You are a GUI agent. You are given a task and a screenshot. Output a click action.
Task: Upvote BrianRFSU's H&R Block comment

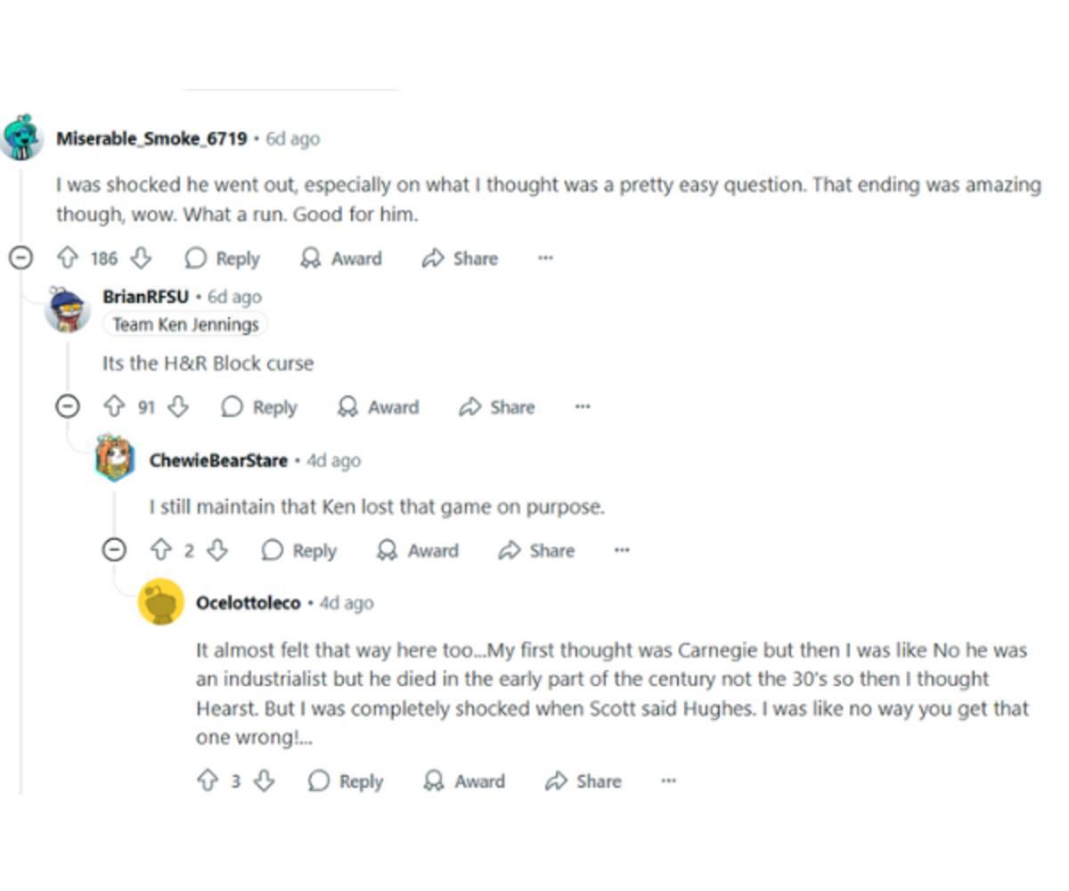114,407
